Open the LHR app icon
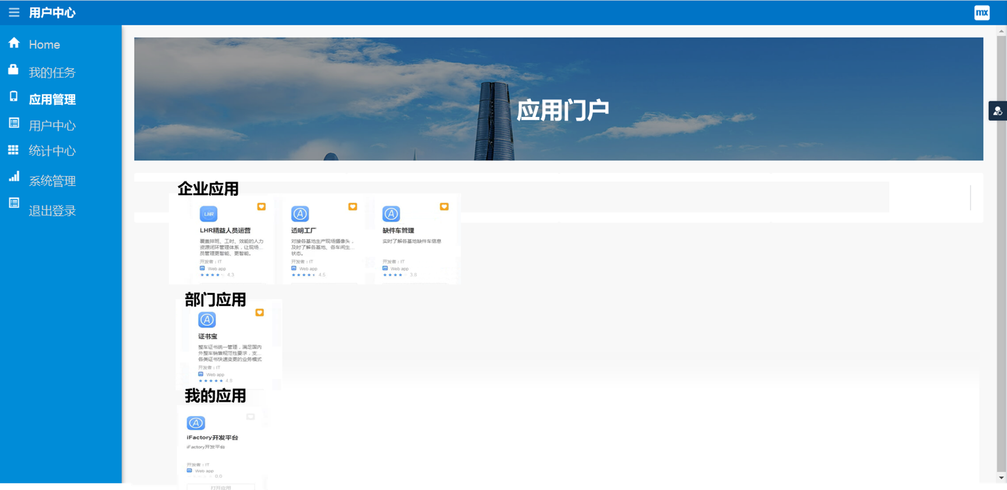 pyautogui.click(x=208, y=214)
